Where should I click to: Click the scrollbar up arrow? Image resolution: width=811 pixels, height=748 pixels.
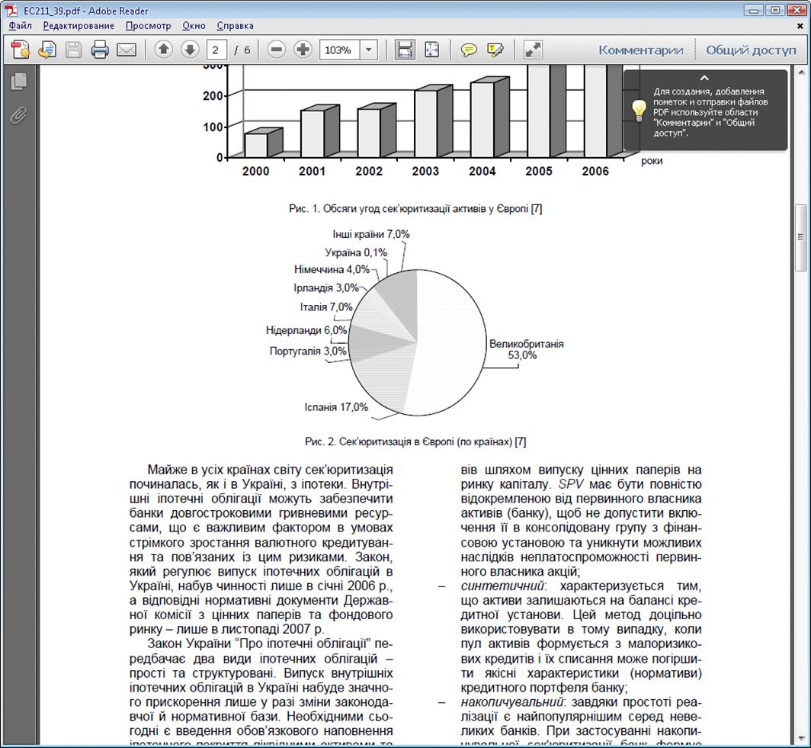tap(800, 71)
